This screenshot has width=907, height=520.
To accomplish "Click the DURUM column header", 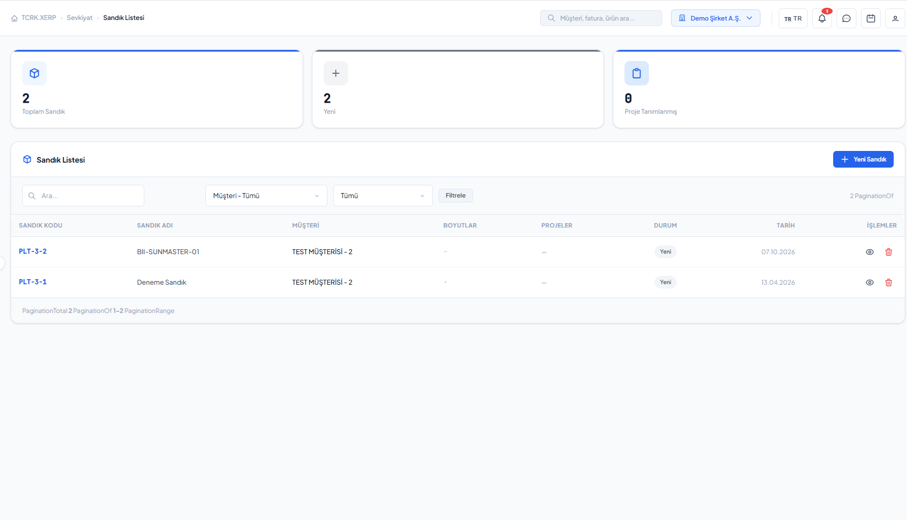I will click(666, 225).
